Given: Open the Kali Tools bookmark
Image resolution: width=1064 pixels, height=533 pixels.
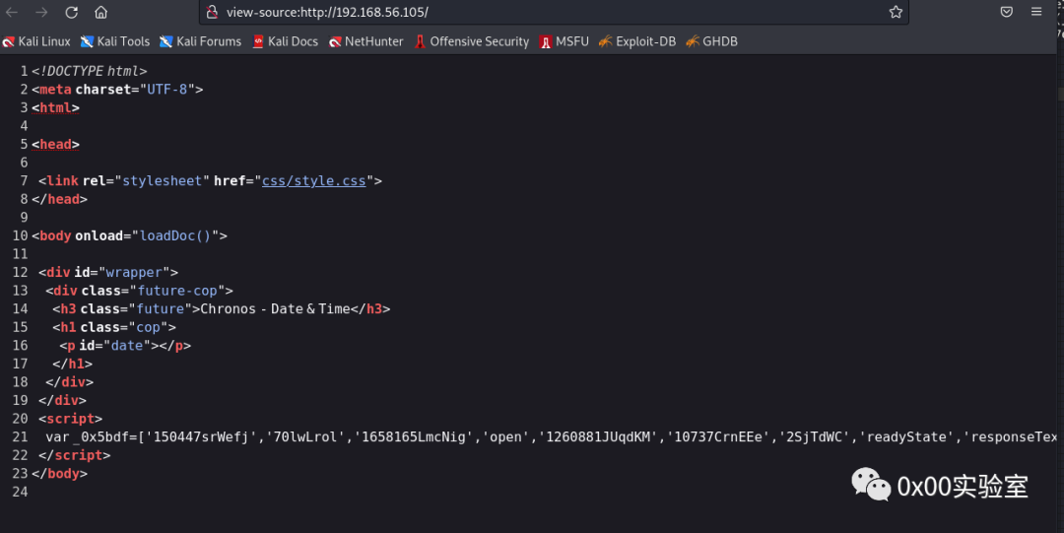Looking at the screenshot, I should [x=115, y=41].
